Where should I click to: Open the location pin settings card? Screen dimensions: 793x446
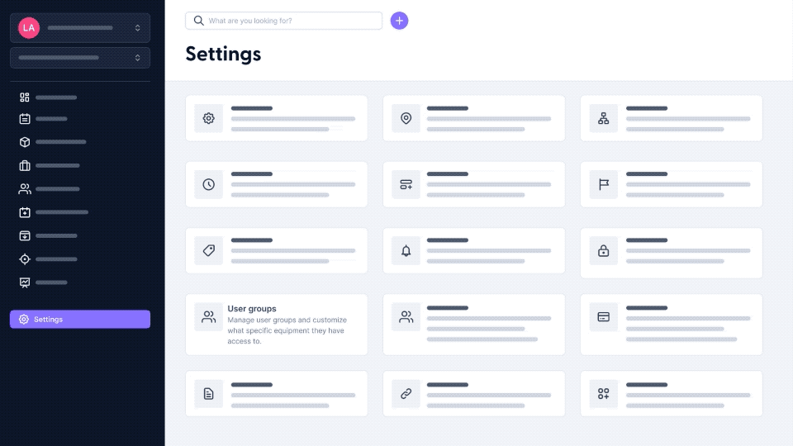(474, 118)
